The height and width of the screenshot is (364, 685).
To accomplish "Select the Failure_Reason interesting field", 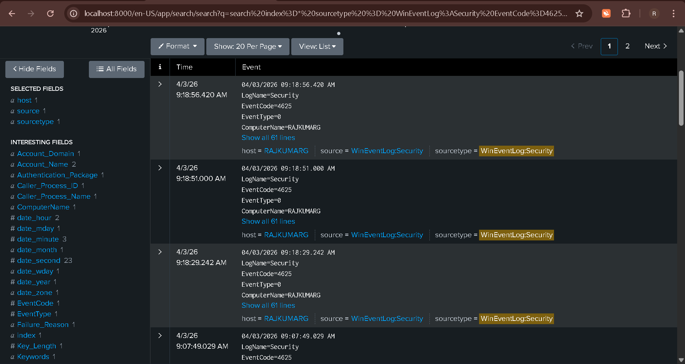I will 43,324.
